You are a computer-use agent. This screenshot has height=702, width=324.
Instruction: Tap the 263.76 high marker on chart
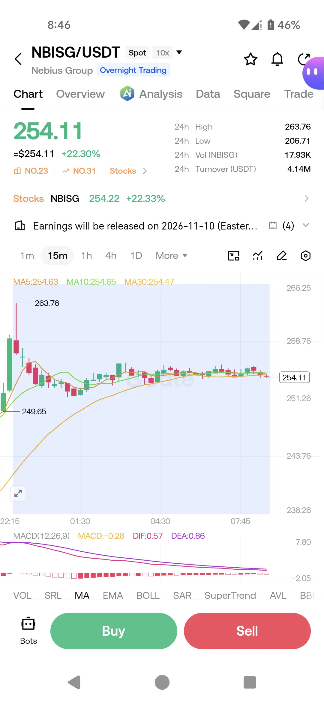click(47, 303)
